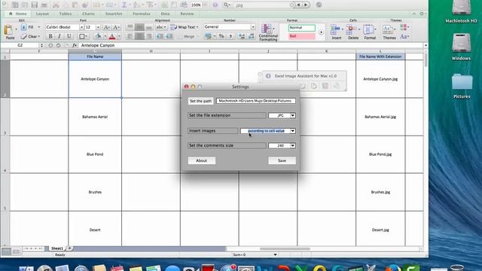Open the Pictures folder on desktop
The height and width of the screenshot is (271, 482).
click(x=462, y=86)
